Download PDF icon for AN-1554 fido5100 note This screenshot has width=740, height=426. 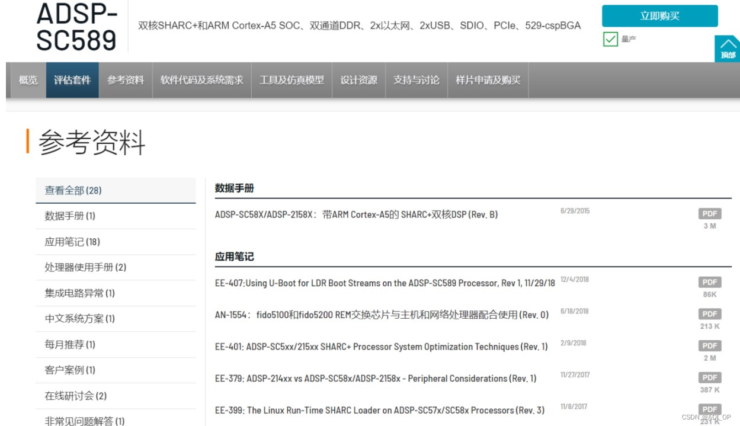(x=709, y=314)
